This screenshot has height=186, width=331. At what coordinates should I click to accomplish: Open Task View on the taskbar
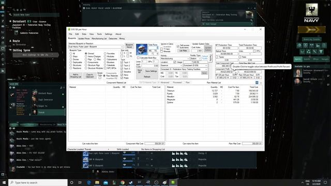[80, 182]
